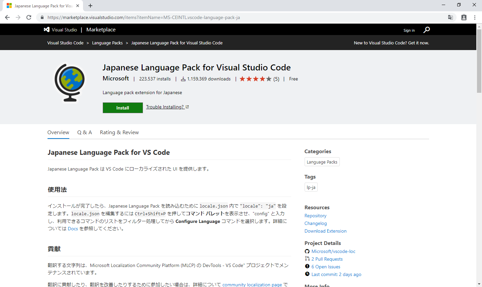Screen dimensions: 482x287
Task: Open the Marketplace search magnifier icon
Action: (x=426, y=30)
